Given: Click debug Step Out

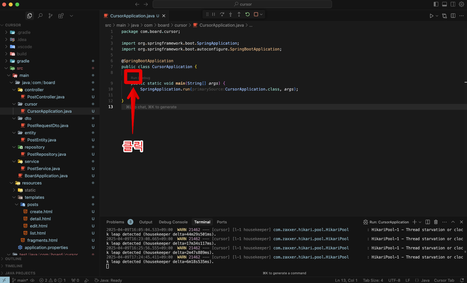Looking at the screenshot, I should pos(239,14).
